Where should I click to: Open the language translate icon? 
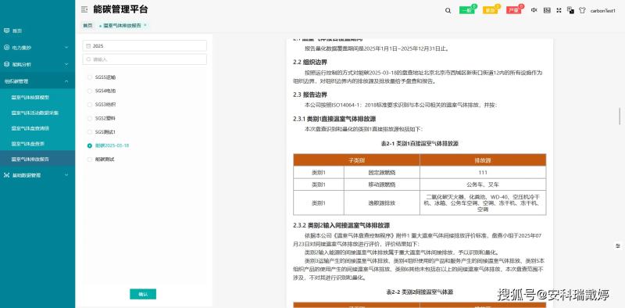pyautogui.click(x=570, y=10)
